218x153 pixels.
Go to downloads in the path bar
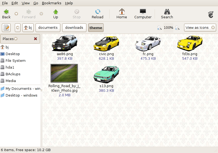(74, 28)
